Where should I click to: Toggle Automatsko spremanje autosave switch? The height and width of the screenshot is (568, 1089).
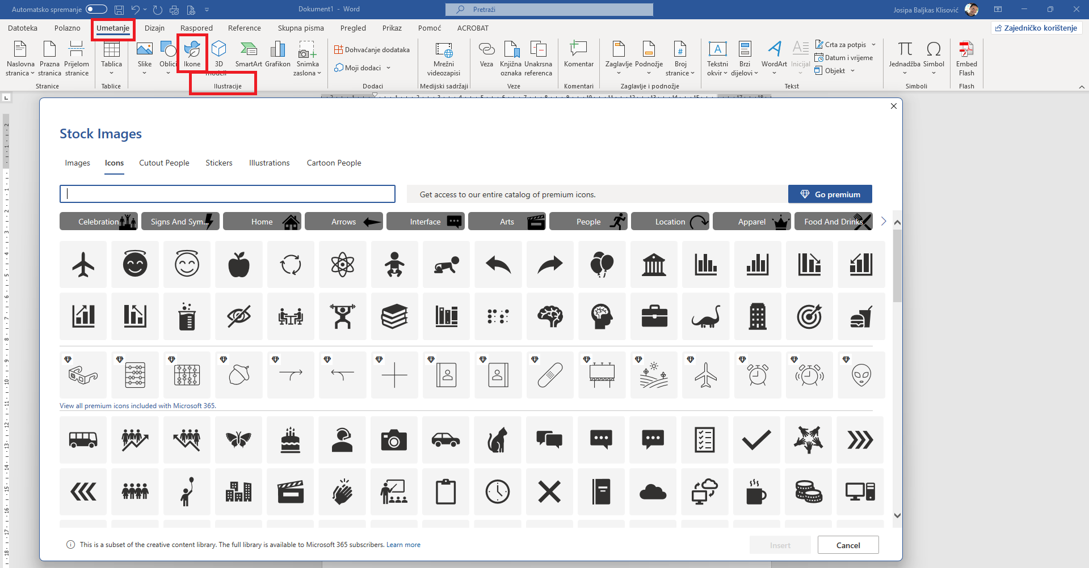click(x=96, y=9)
